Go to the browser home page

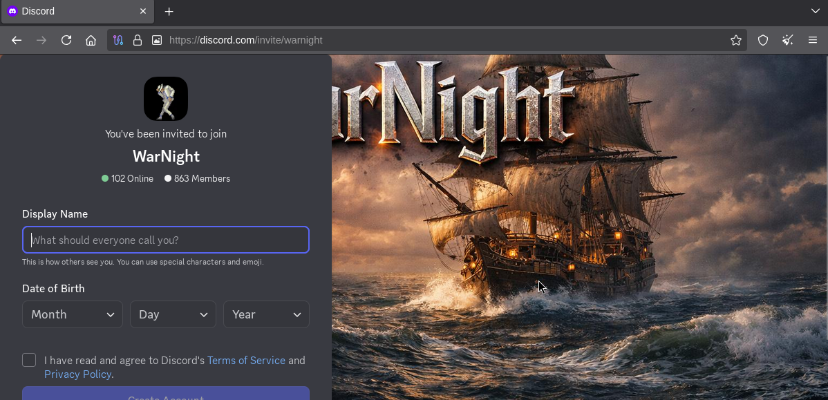[x=91, y=40]
